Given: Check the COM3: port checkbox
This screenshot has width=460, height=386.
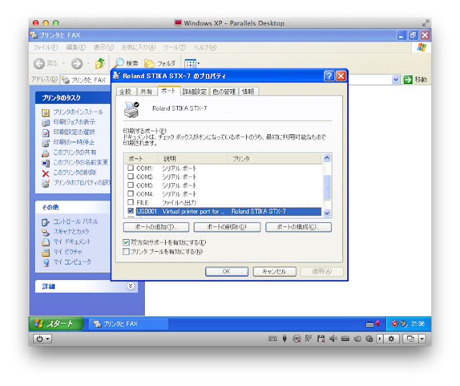Looking at the screenshot, I should (x=131, y=185).
